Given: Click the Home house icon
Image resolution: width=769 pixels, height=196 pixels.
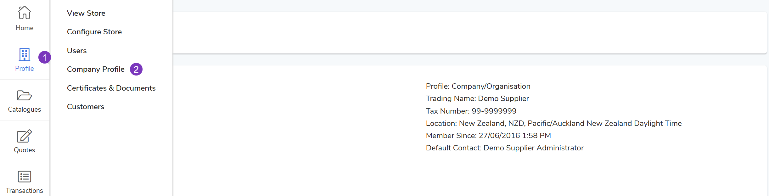Looking at the screenshot, I should pyautogui.click(x=25, y=13).
